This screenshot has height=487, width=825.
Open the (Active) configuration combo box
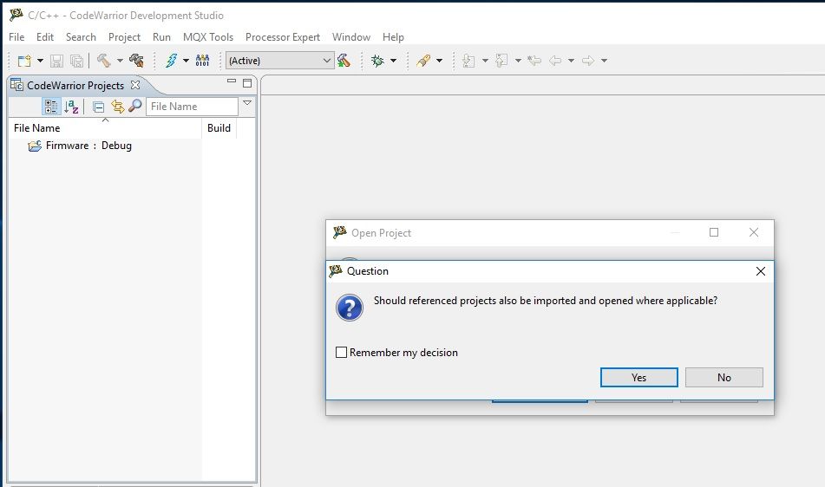click(280, 61)
